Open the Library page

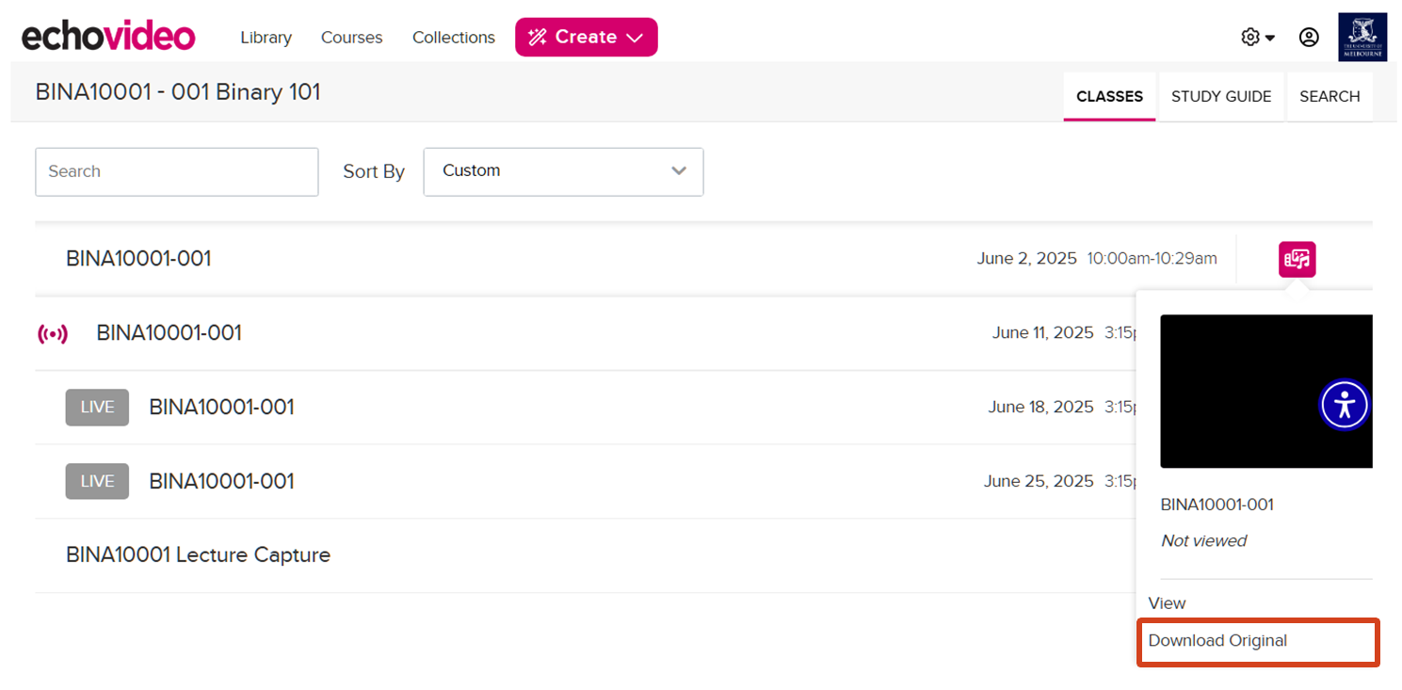pos(266,38)
